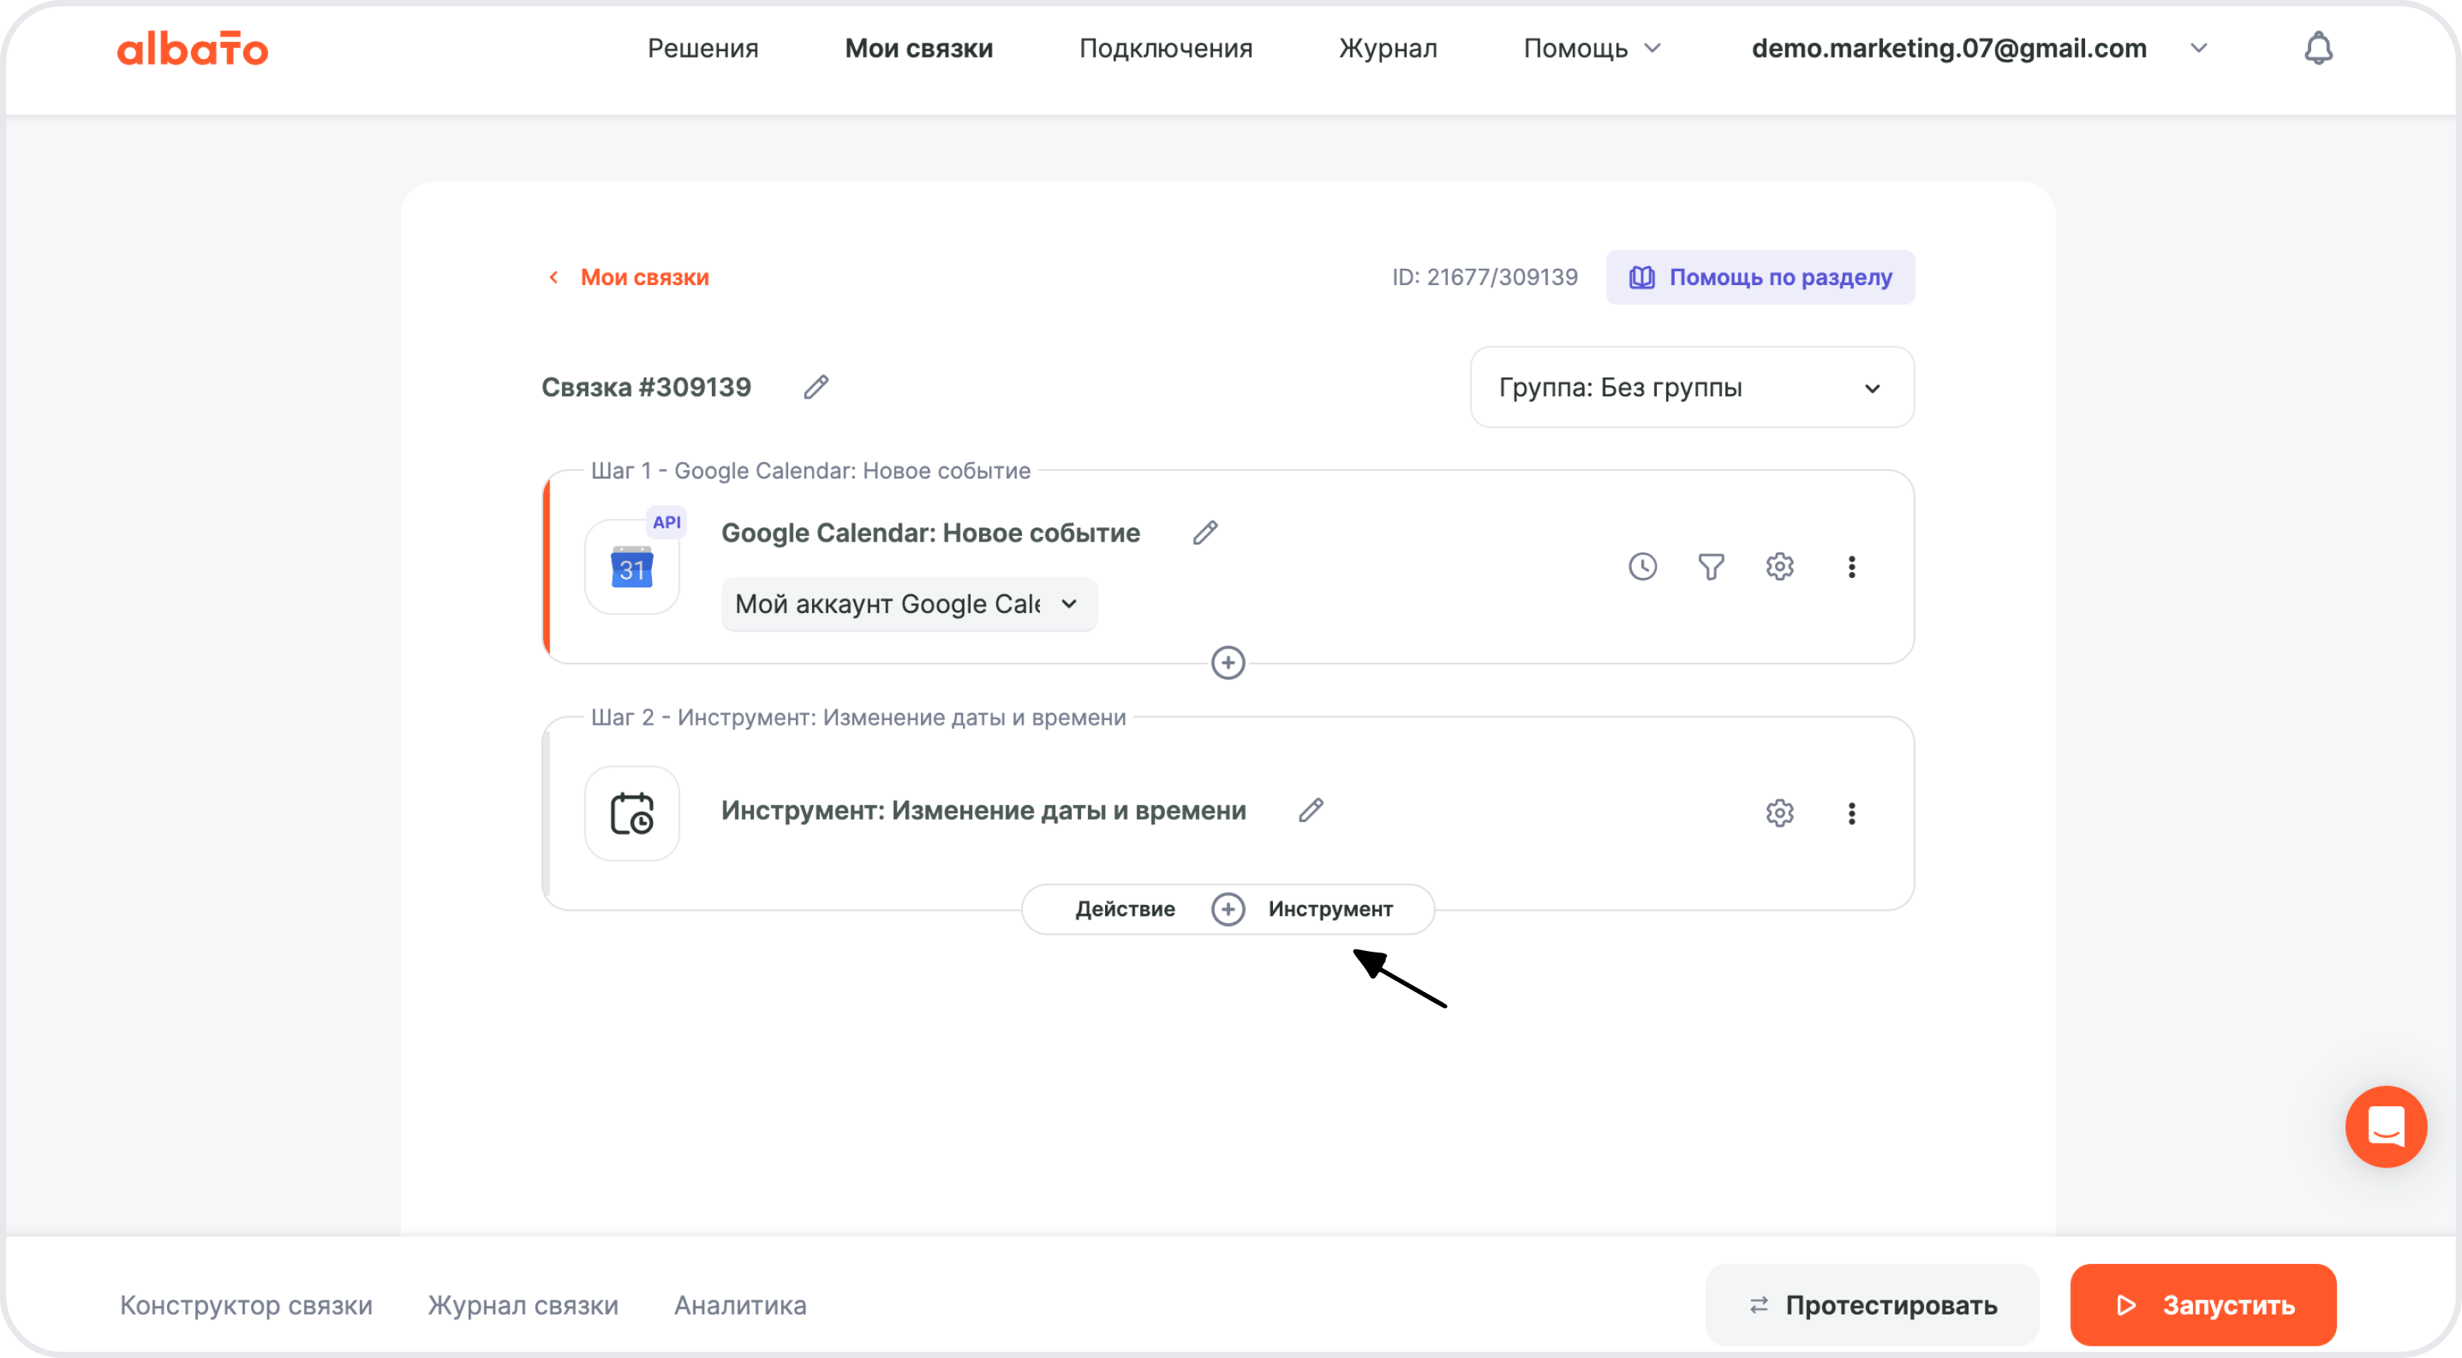Image resolution: width=2462 pixels, height=1358 pixels.
Task: Expand the Группа: Без группы dropdown
Action: tap(1692, 387)
